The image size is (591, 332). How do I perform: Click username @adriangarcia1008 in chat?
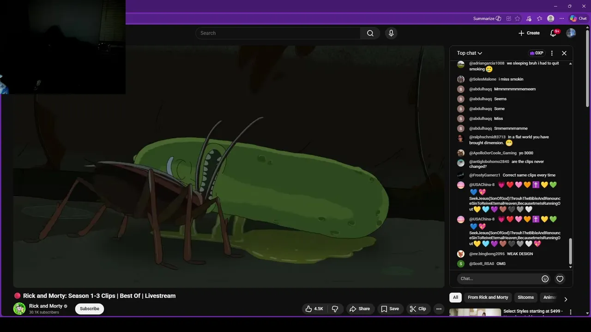coord(487,63)
